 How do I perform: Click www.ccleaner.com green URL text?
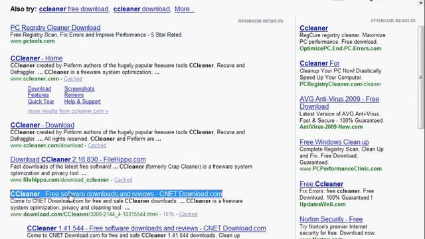click(35, 79)
